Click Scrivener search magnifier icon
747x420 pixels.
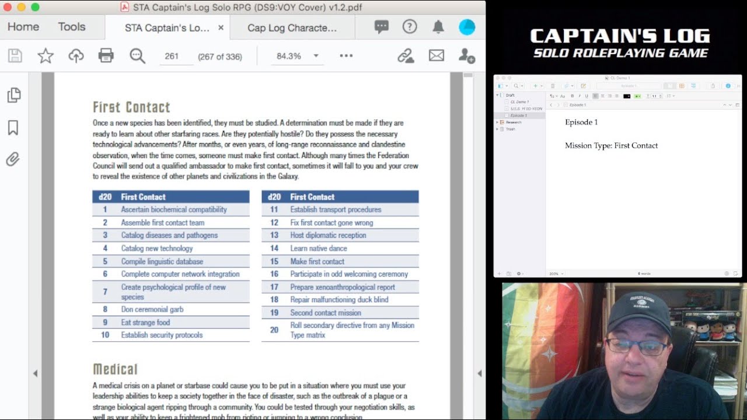[x=516, y=86]
